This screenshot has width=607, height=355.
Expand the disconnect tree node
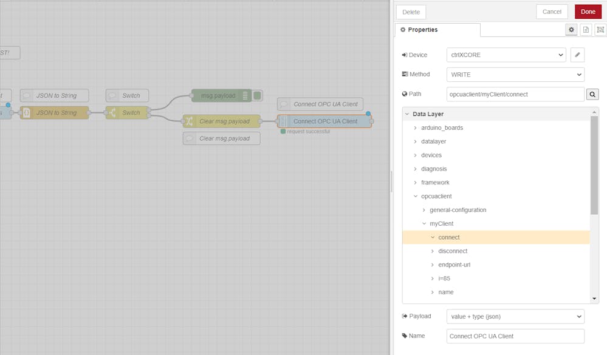(432, 251)
